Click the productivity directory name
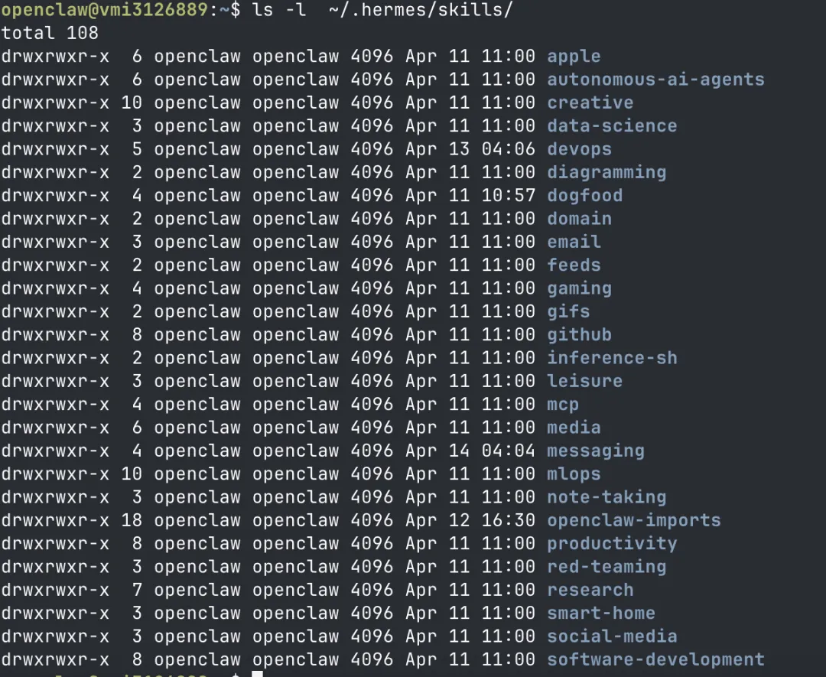Viewport: 826px width, 677px height. [x=612, y=544]
